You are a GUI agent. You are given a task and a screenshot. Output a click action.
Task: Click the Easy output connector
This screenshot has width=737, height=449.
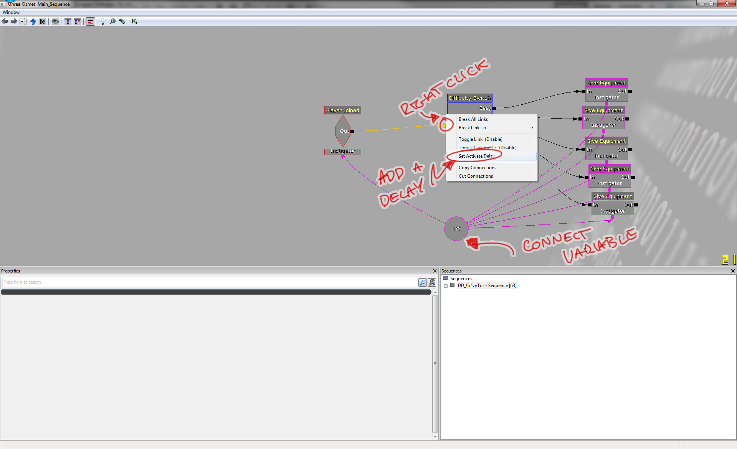pos(494,108)
